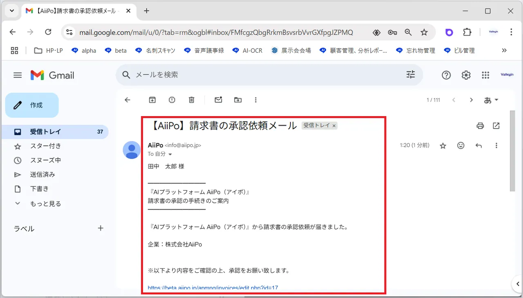This screenshot has height=298, width=523.
Task: Go back to the inbox list arrow
Action: tap(127, 100)
